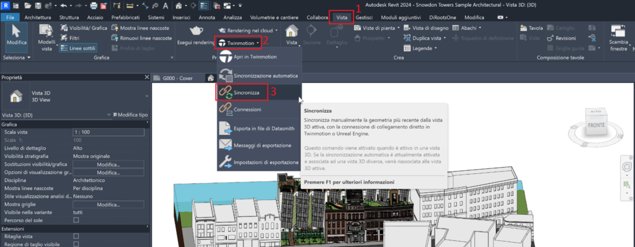Toggle Sincronizzazione automatica
The height and width of the screenshot is (247, 635).
tap(260, 76)
